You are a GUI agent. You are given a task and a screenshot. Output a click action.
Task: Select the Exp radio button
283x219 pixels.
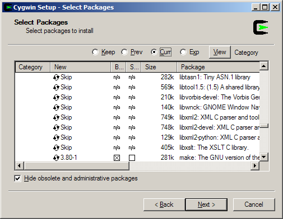click(x=183, y=52)
